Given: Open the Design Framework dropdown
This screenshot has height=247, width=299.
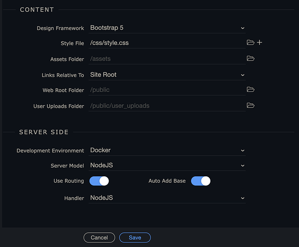Looking at the screenshot, I should [x=167, y=28].
